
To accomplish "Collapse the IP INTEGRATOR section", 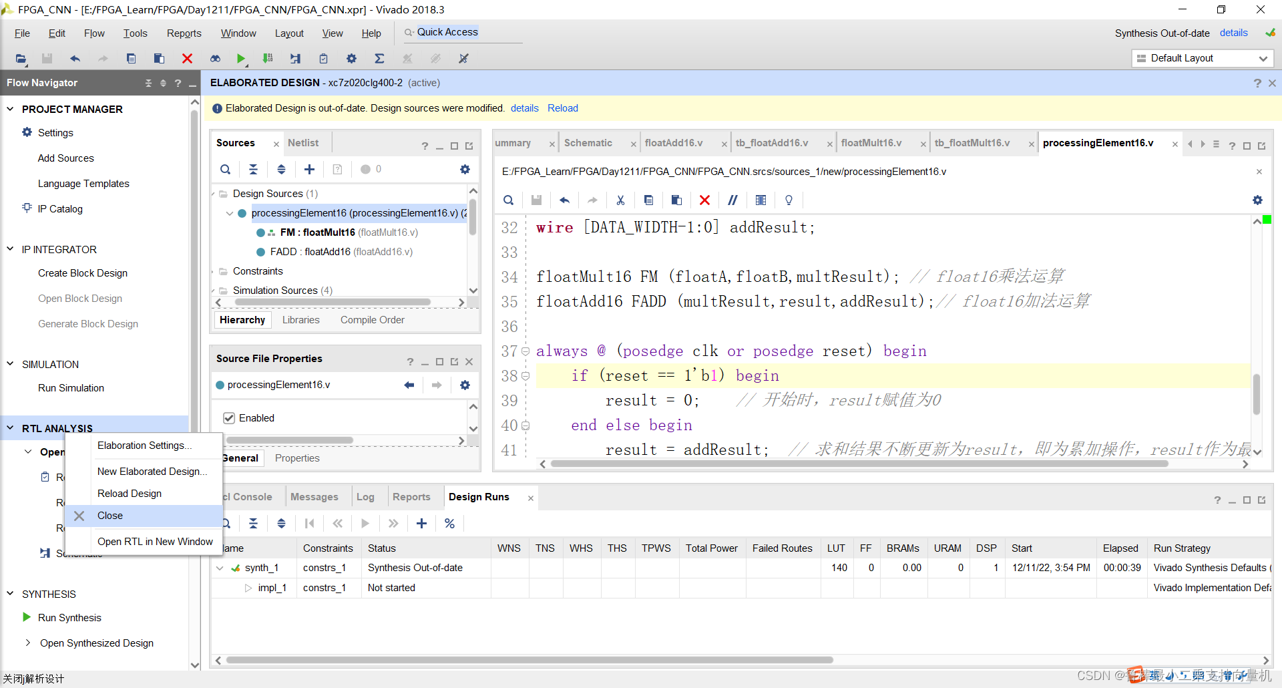I will tap(10, 249).
